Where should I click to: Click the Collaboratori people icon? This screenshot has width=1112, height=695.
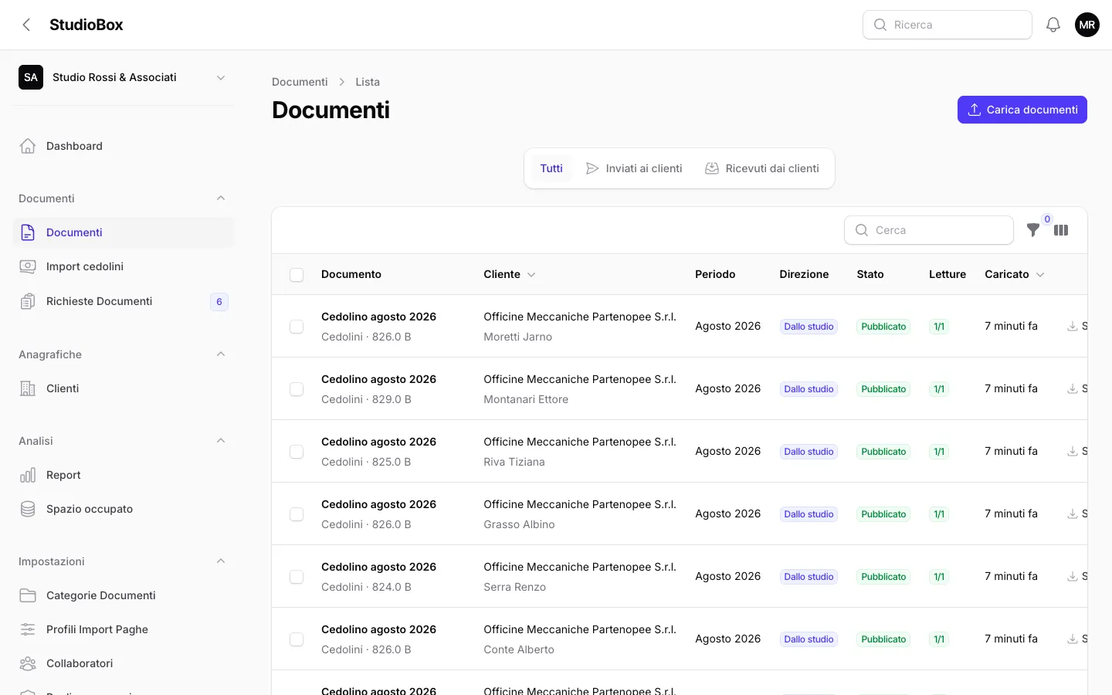click(28, 663)
